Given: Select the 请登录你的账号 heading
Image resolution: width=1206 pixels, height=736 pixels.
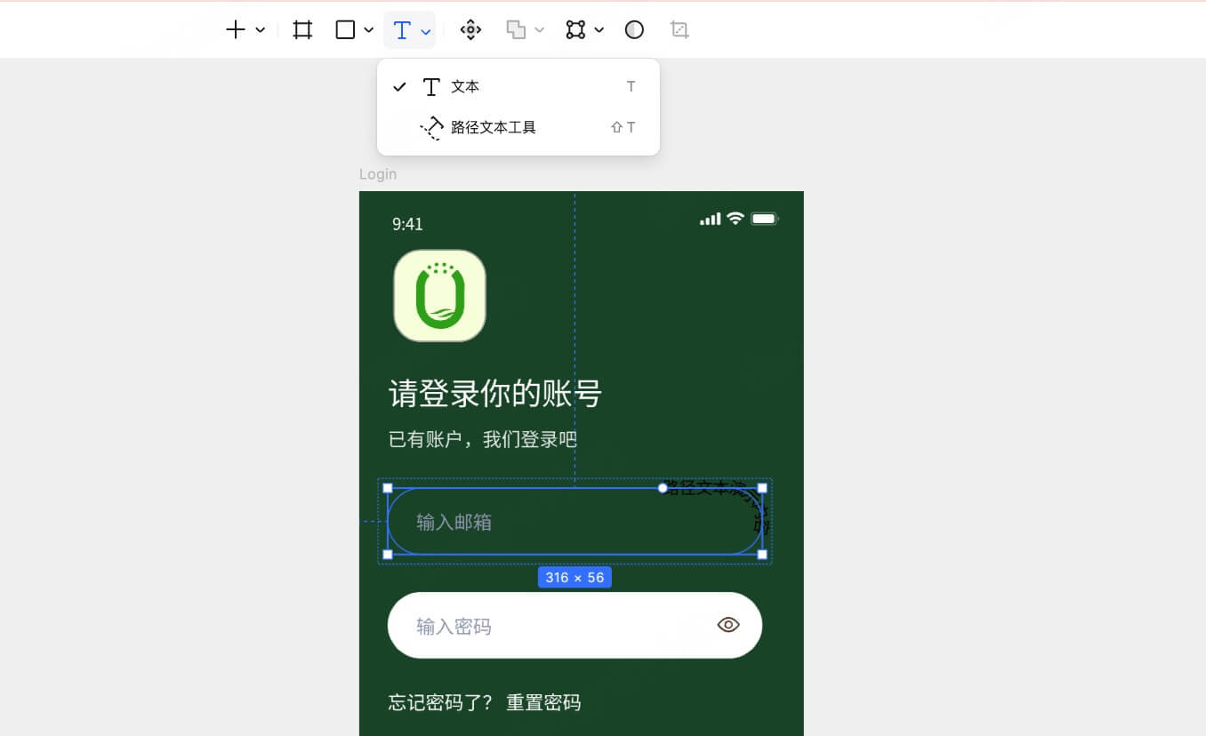Looking at the screenshot, I should [x=495, y=393].
